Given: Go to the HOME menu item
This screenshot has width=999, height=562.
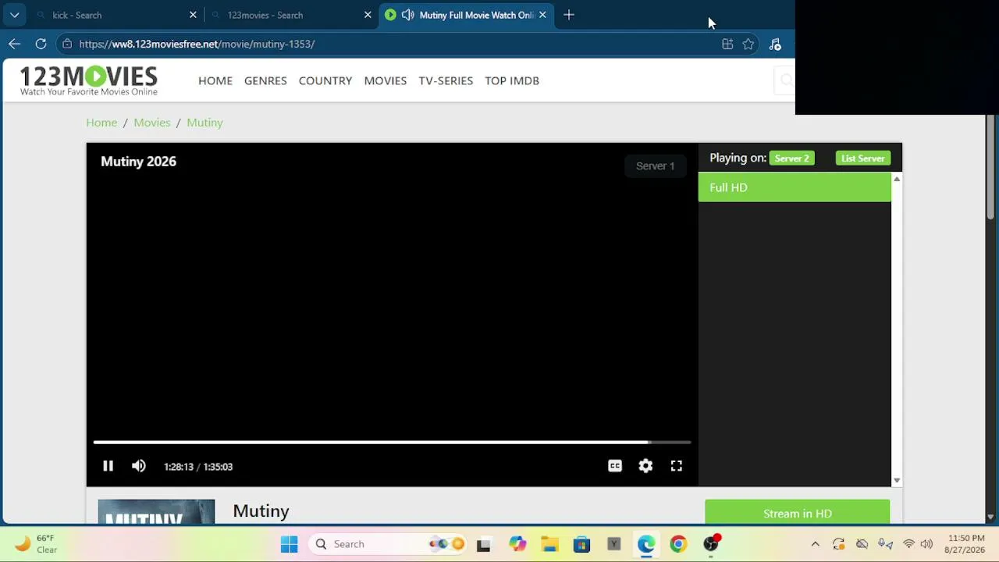Looking at the screenshot, I should coord(215,80).
